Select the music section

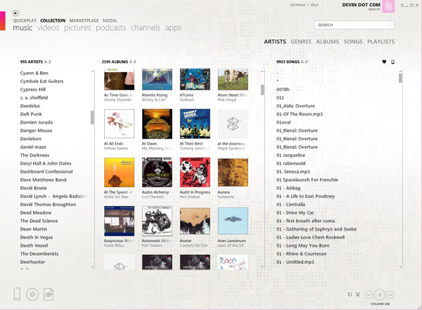[x=22, y=28]
